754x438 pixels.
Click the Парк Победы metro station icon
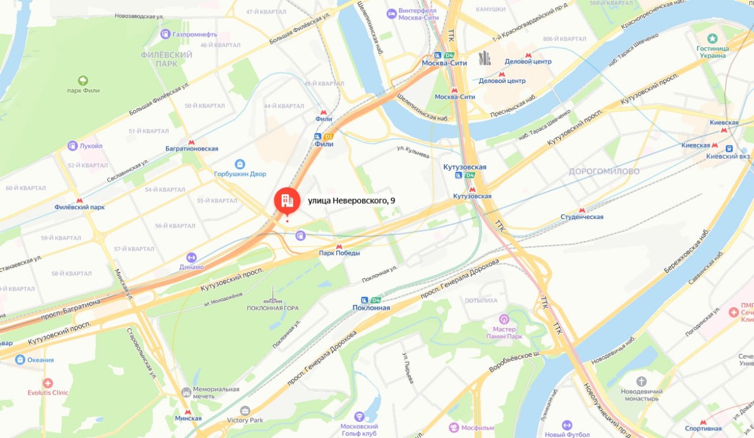[339, 245]
